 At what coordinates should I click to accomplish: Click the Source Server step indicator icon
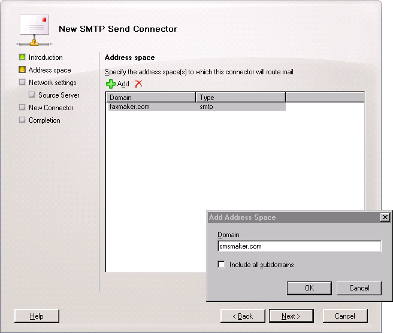[32, 95]
